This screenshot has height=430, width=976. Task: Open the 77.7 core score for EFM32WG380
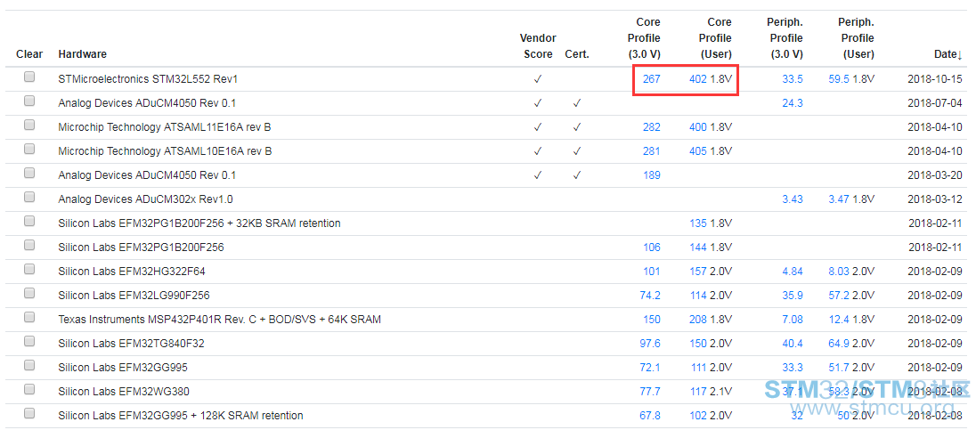tap(650, 392)
